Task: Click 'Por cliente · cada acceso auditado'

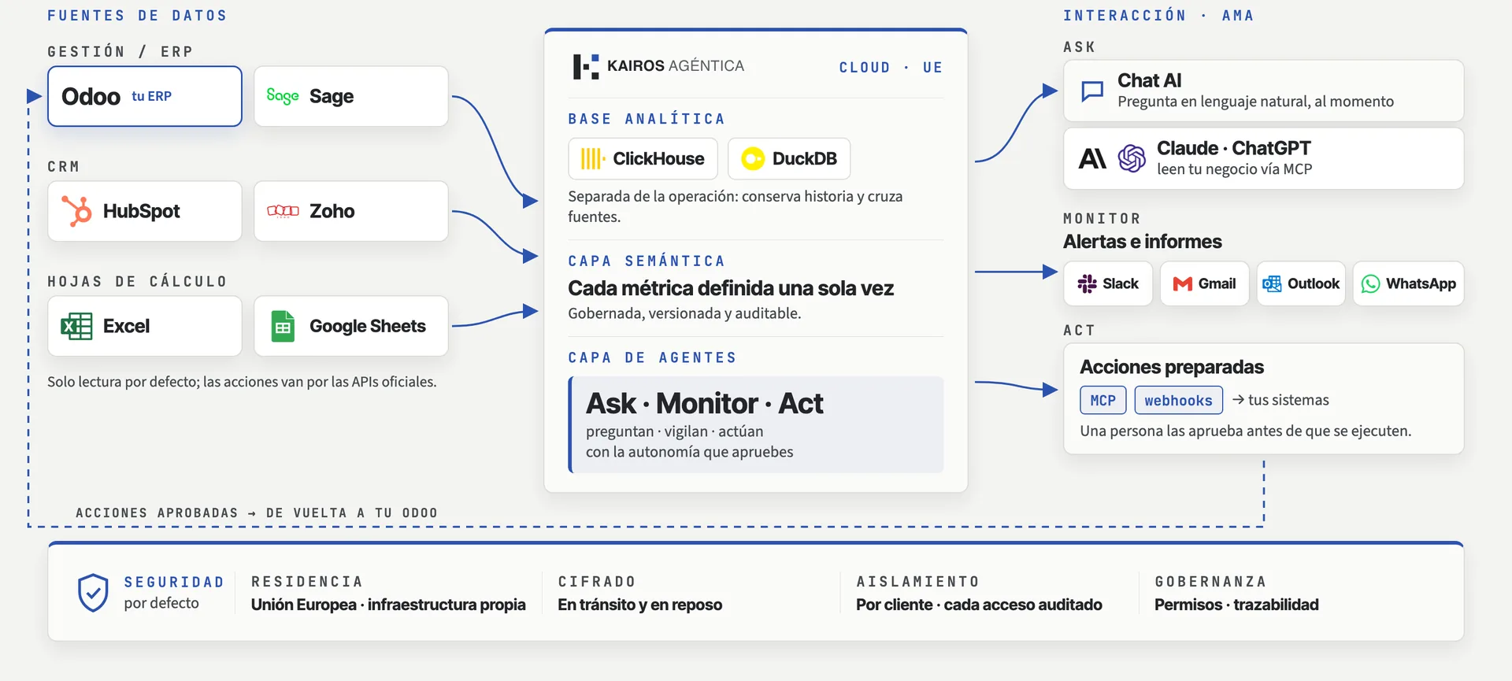Action: (x=979, y=605)
